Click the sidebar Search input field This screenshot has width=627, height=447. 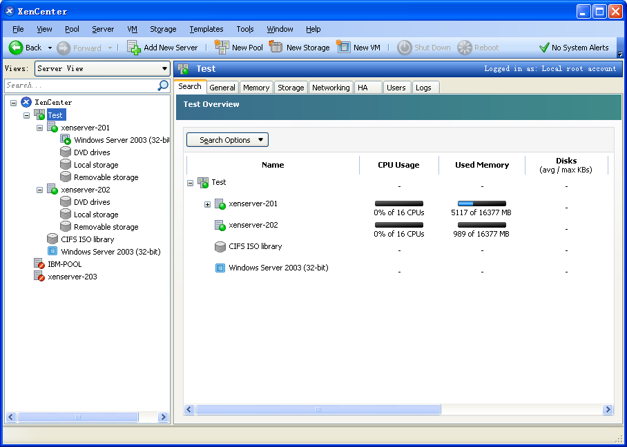tap(81, 85)
